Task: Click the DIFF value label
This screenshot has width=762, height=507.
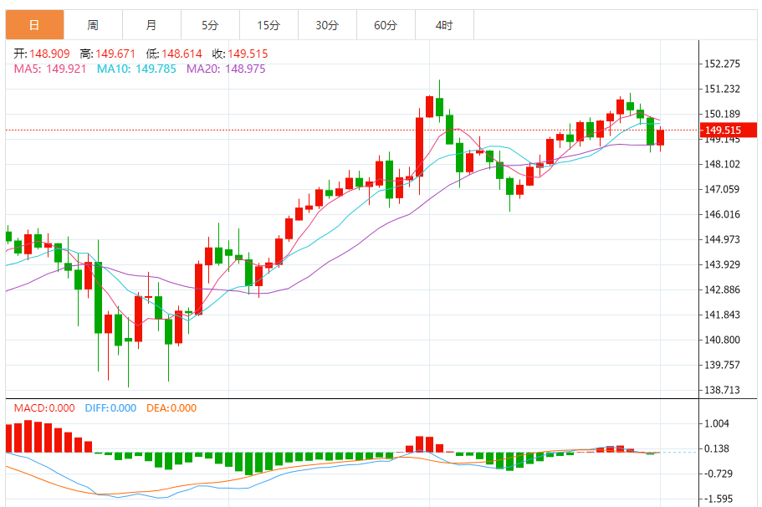Action: pos(110,408)
